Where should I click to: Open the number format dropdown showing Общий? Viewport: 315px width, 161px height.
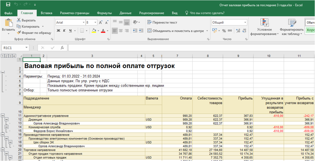coord(245,22)
